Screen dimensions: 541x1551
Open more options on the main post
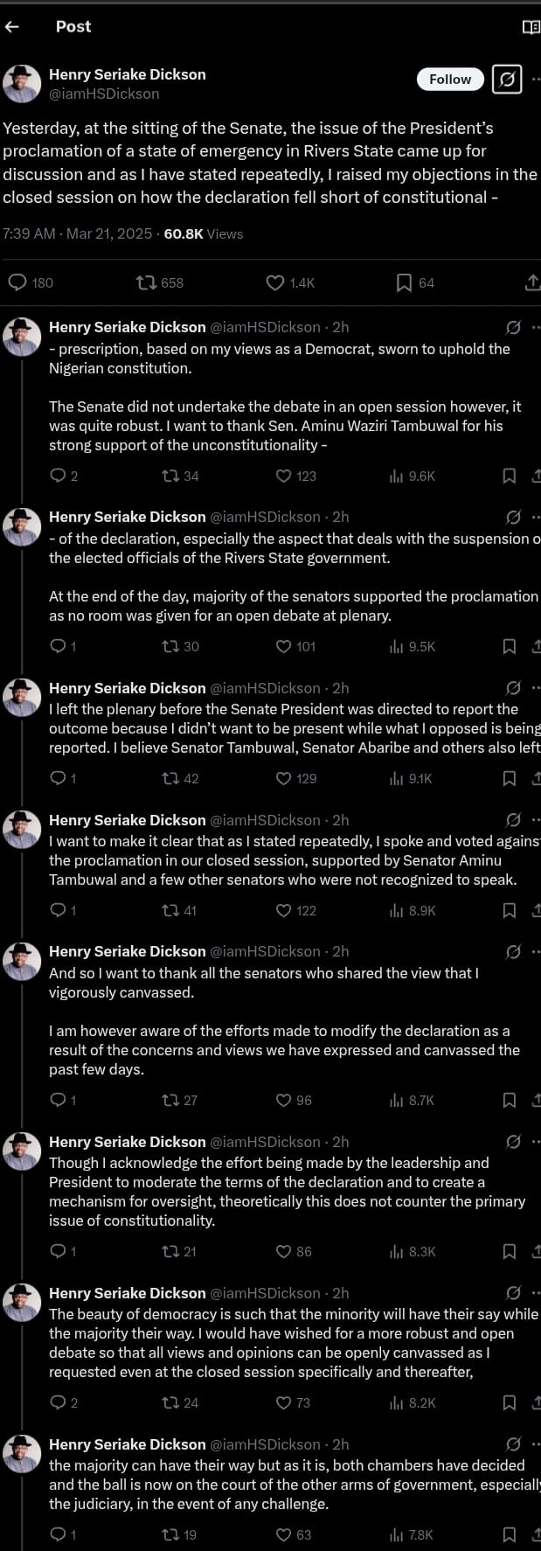536,80
